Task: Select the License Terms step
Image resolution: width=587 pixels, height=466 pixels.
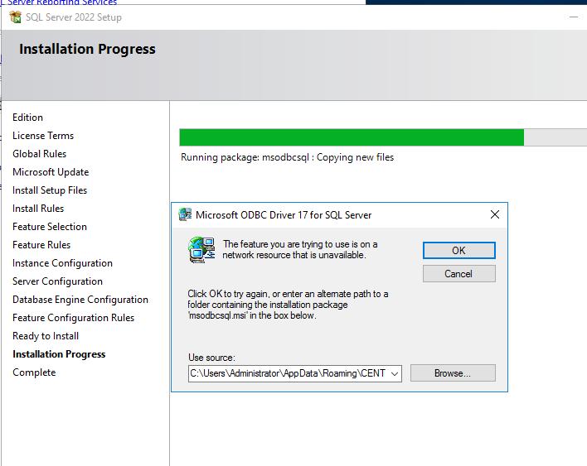Action: coord(43,136)
